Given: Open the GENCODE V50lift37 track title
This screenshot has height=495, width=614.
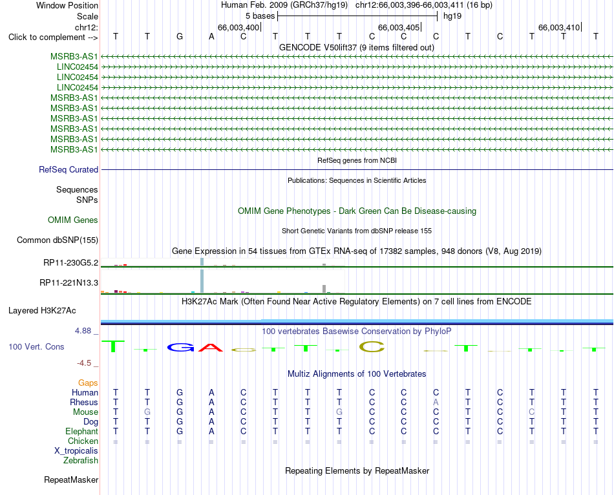Looking at the screenshot, I should coord(356,47).
